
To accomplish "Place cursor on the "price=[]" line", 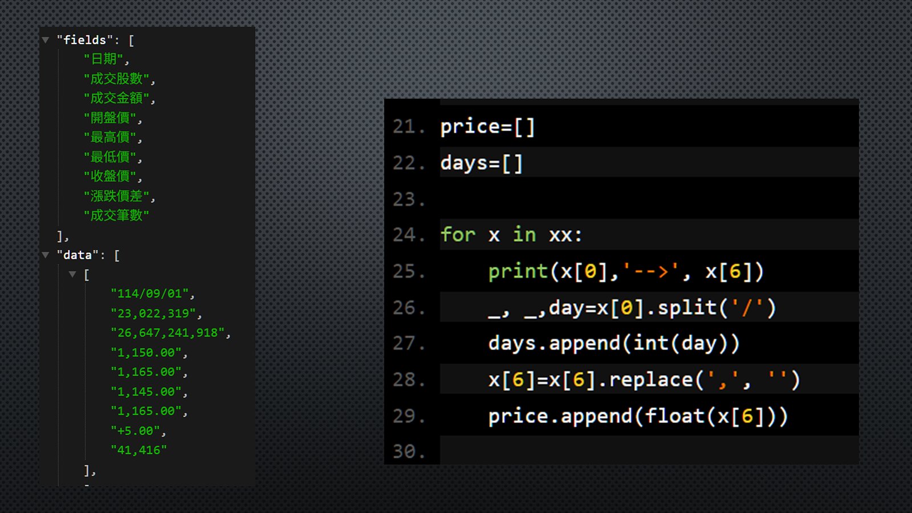I will tap(488, 127).
